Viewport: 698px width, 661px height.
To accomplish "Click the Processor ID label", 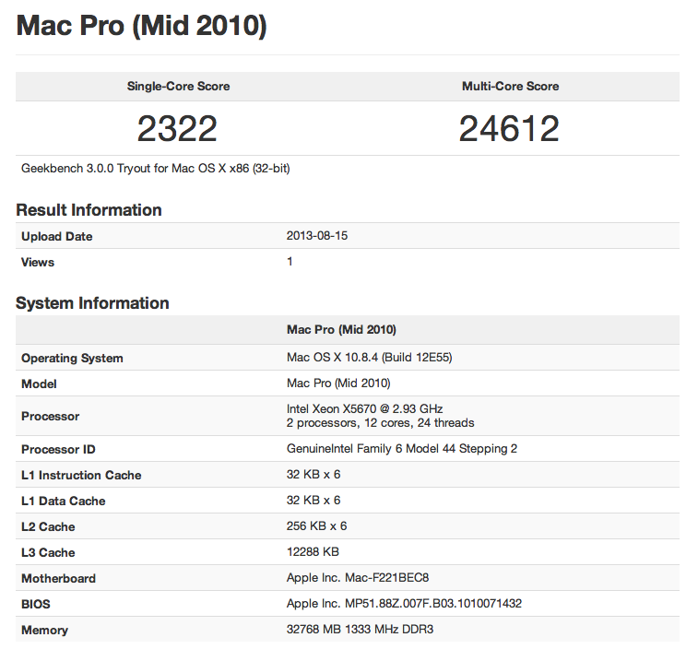I will (x=58, y=450).
